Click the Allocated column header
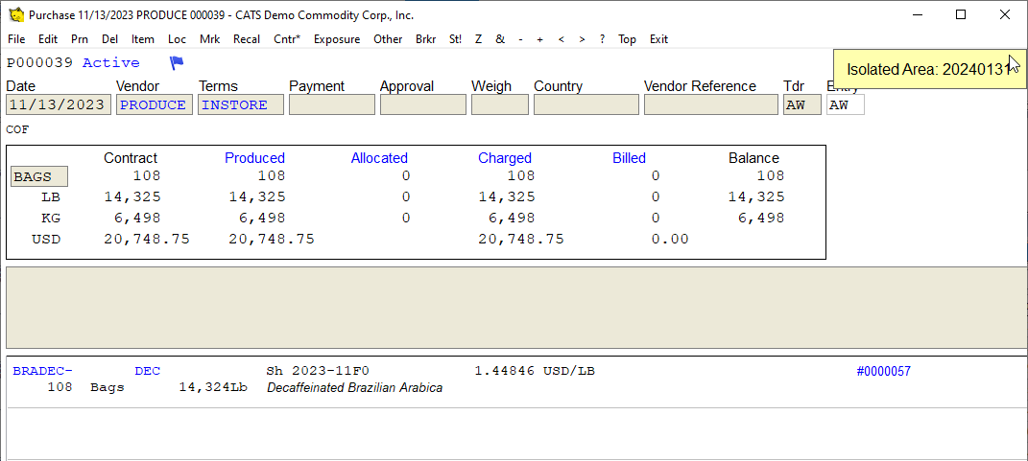This screenshot has height=461, width=1028. pyautogui.click(x=379, y=158)
